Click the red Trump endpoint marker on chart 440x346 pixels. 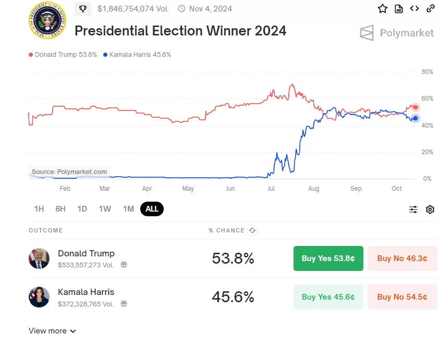(x=415, y=107)
